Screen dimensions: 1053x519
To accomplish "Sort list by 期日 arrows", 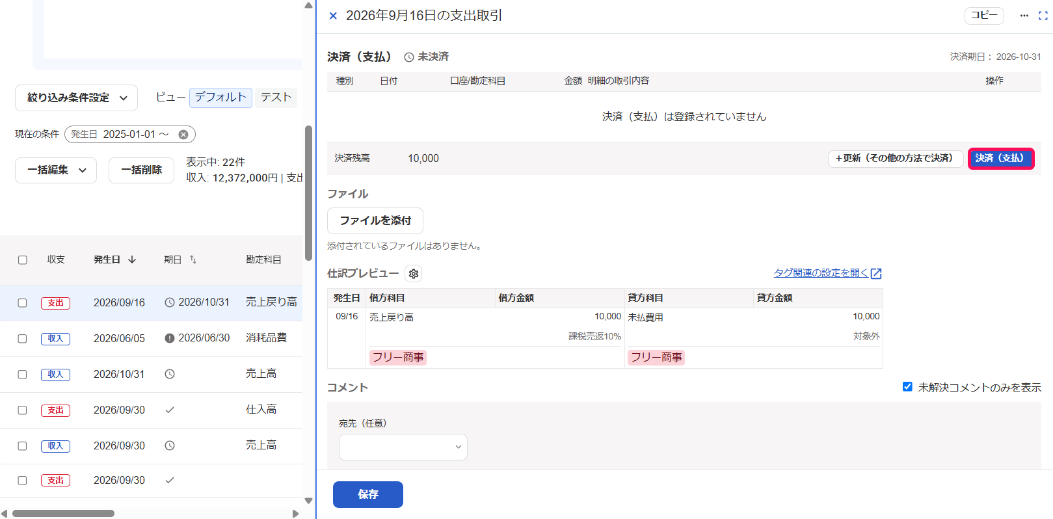I will 193,259.
